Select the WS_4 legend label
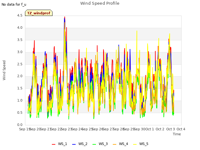This screenshot has height=150, width=200. tap(123, 144)
